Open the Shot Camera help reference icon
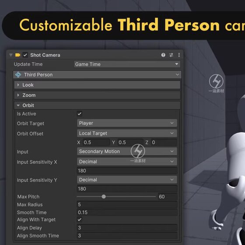245x245 pixels. point(163,55)
